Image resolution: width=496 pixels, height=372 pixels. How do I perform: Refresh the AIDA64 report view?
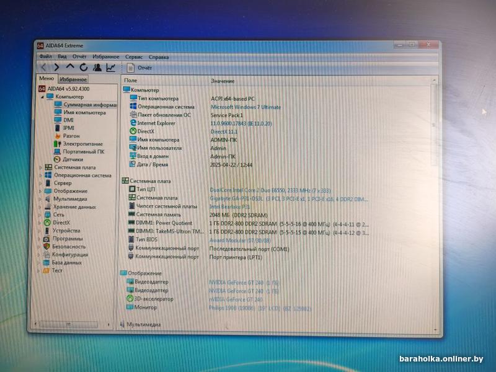pos(84,67)
